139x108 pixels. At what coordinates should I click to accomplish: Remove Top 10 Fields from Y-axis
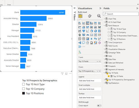100,61
